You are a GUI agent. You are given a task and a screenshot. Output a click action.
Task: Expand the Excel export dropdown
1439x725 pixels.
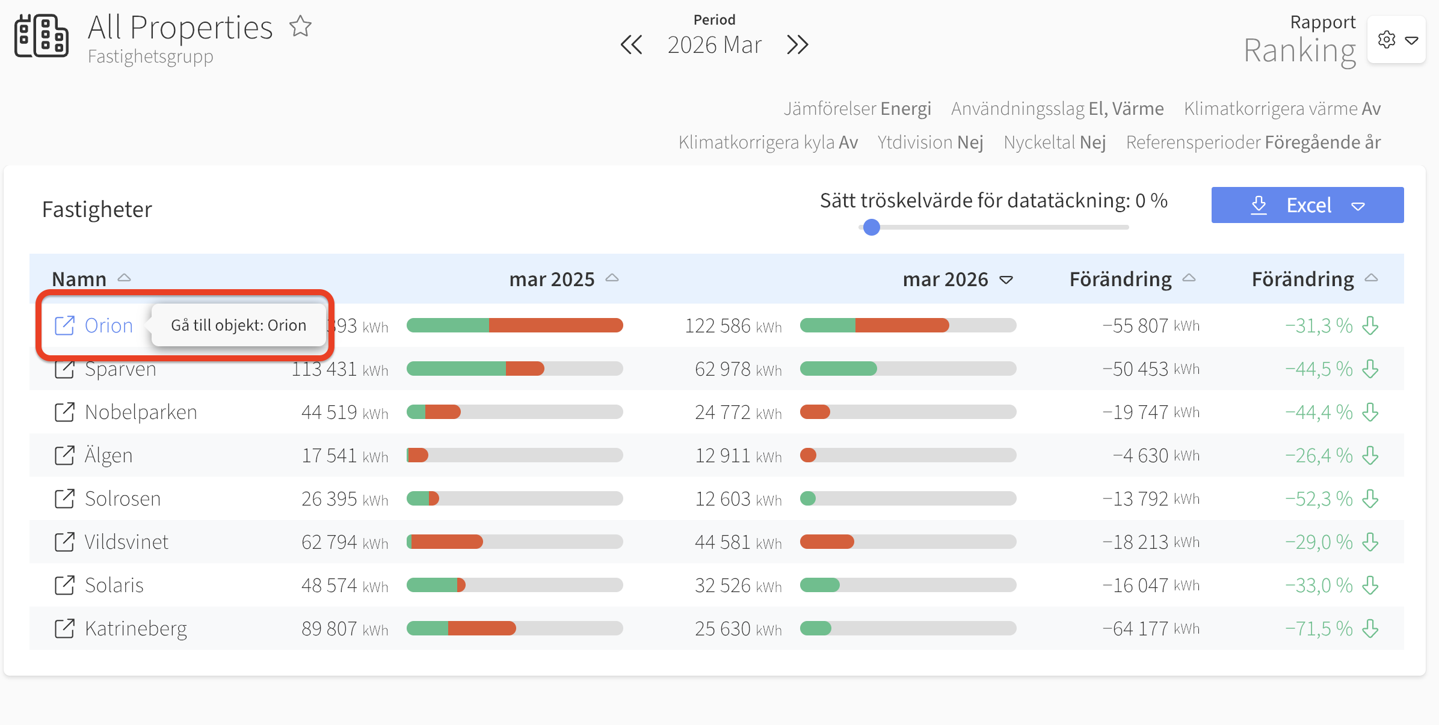tap(1358, 206)
